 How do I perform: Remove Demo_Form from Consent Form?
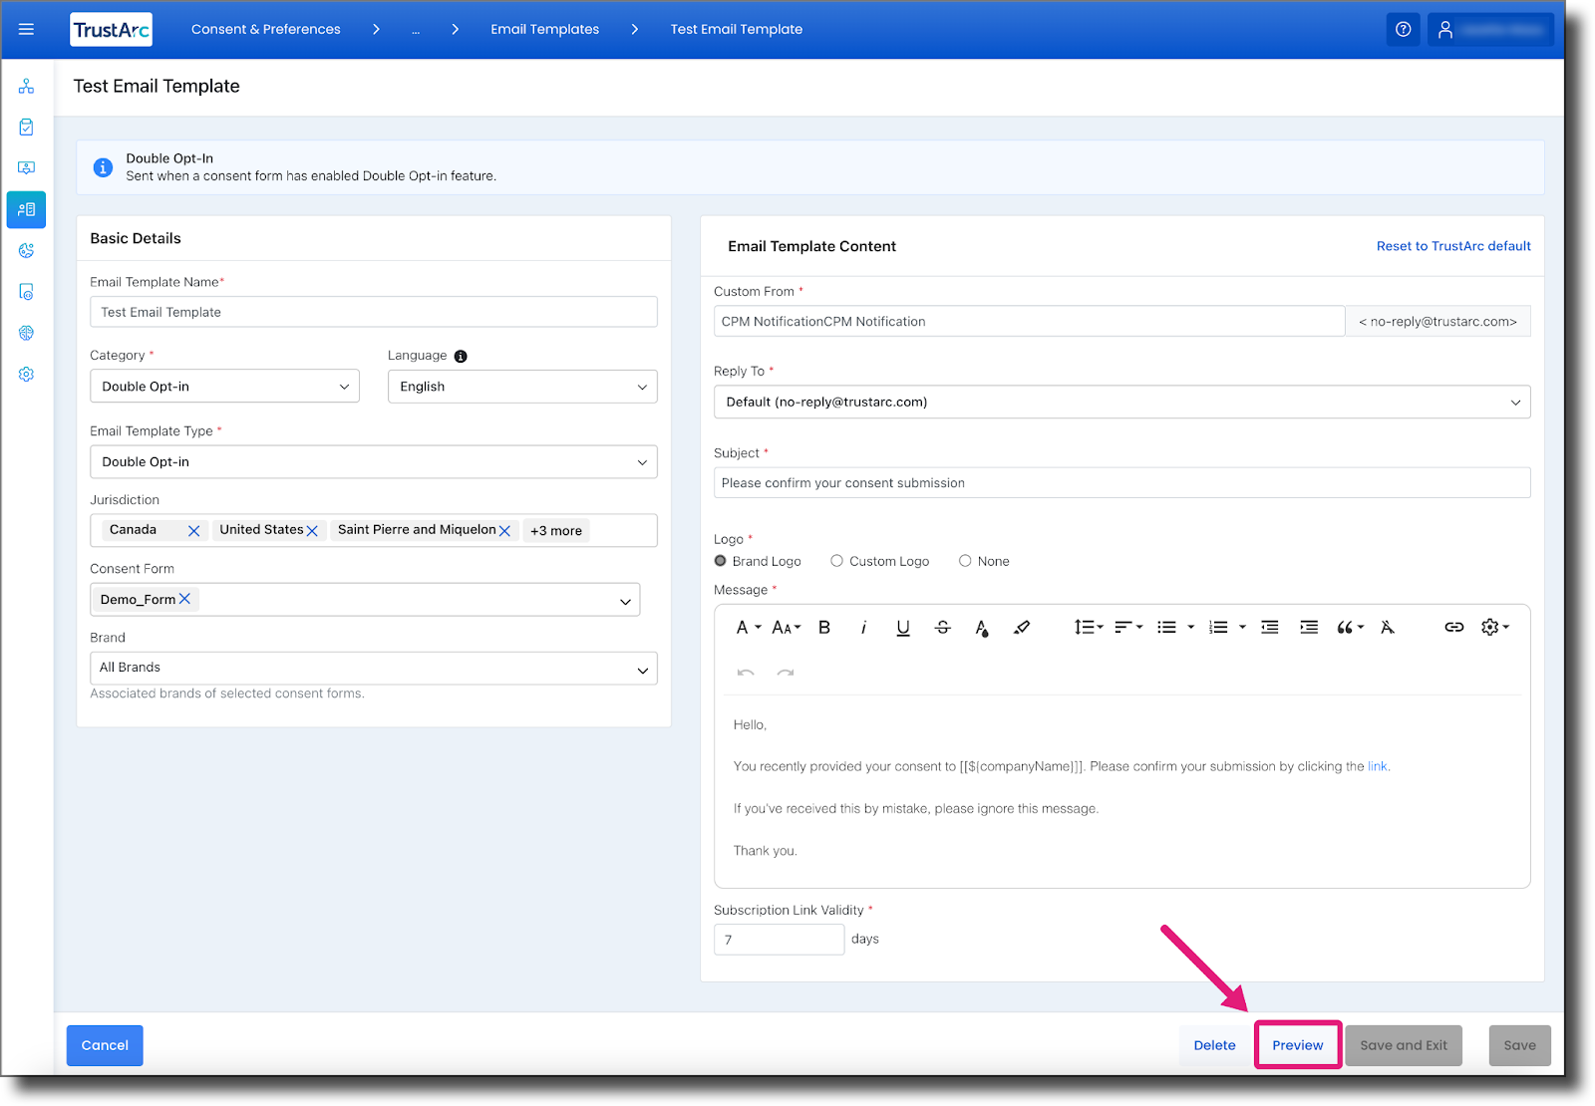click(x=184, y=599)
